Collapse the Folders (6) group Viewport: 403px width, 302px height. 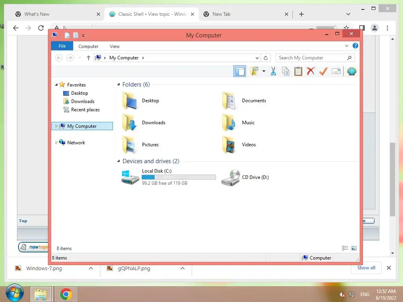tap(118, 85)
